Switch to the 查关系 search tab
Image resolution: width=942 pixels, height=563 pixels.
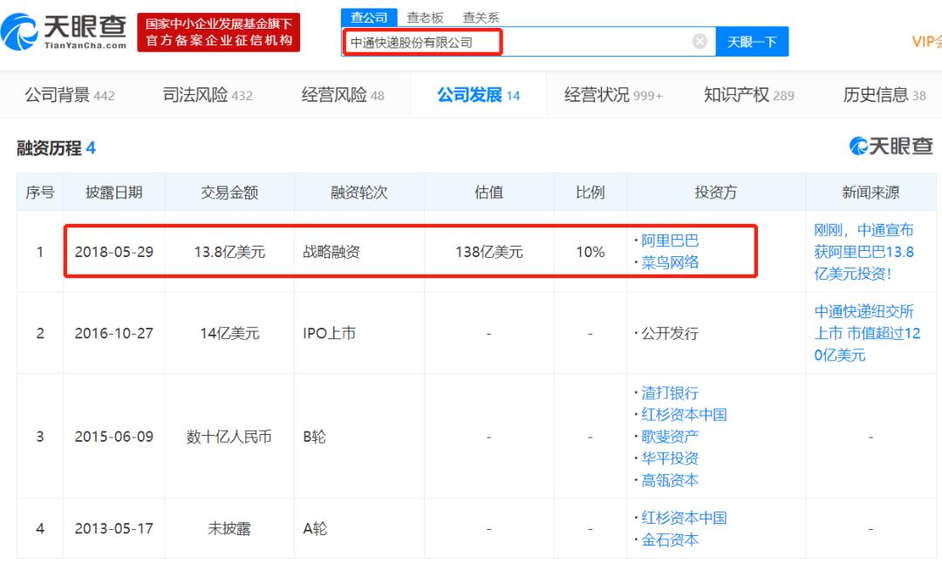click(x=481, y=16)
